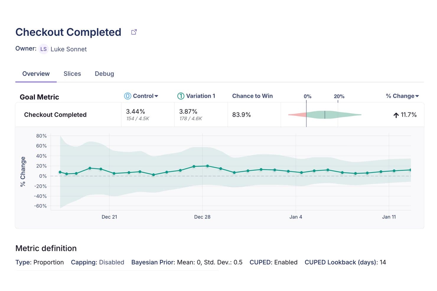Click the Dec 21 axis label
The image size is (437, 291).
click(x=109, y=217)
